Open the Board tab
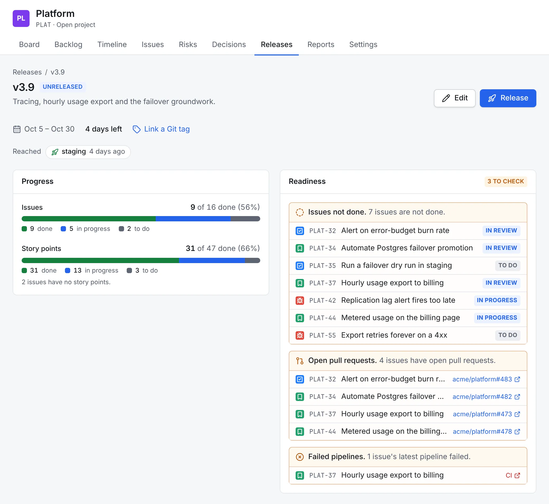The height and width of the screenshot is (504, 549). 29,44
